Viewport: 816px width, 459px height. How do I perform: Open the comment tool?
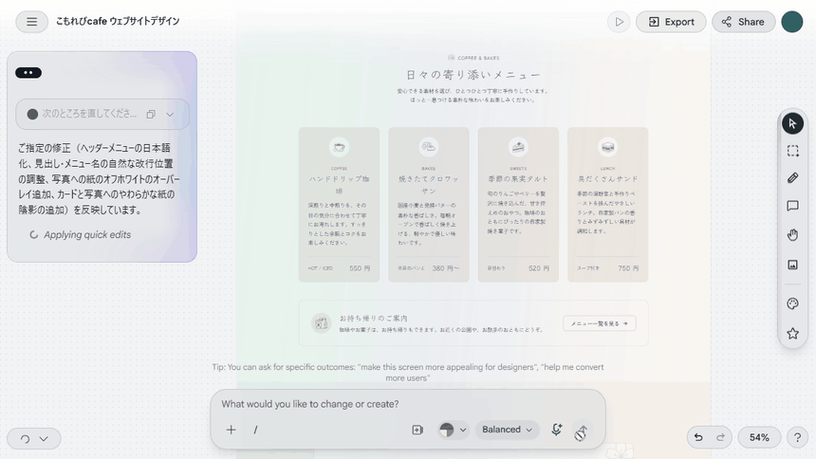792,206
